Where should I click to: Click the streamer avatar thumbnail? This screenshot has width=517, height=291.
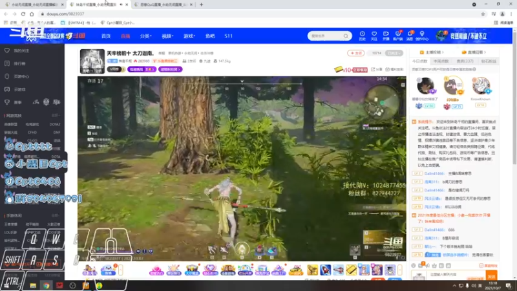coord(92,61)
